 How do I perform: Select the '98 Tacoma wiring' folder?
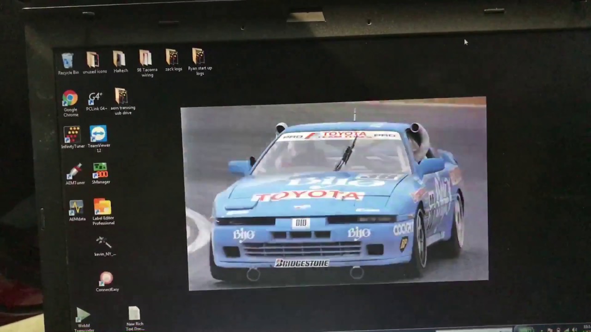pos(146,63)
